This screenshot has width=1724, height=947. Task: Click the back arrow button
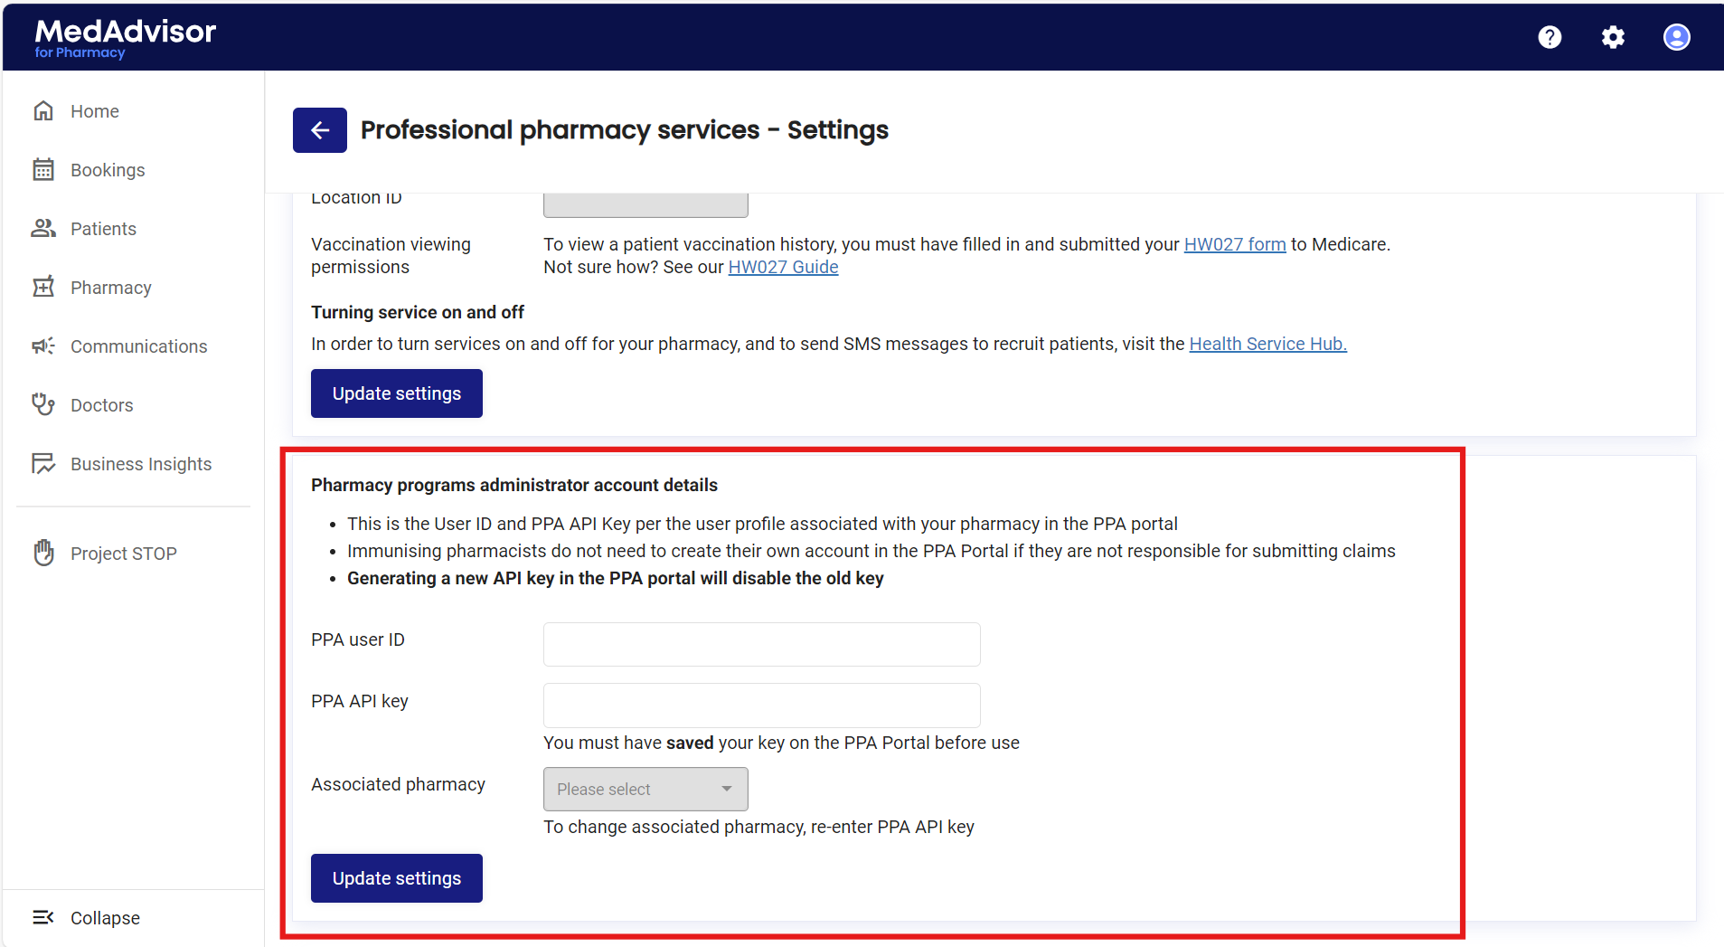tap(319, 130)
